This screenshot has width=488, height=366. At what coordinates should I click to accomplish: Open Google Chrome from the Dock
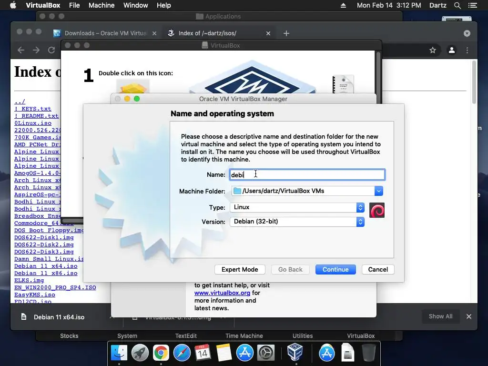pyautogui.click(x=161, y=353)
